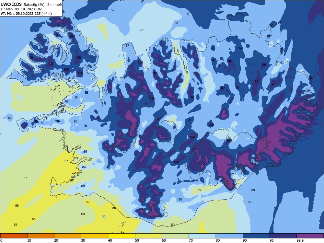Click the 92 humidity value on the map

pyautogui.click(x=269, y=36)
